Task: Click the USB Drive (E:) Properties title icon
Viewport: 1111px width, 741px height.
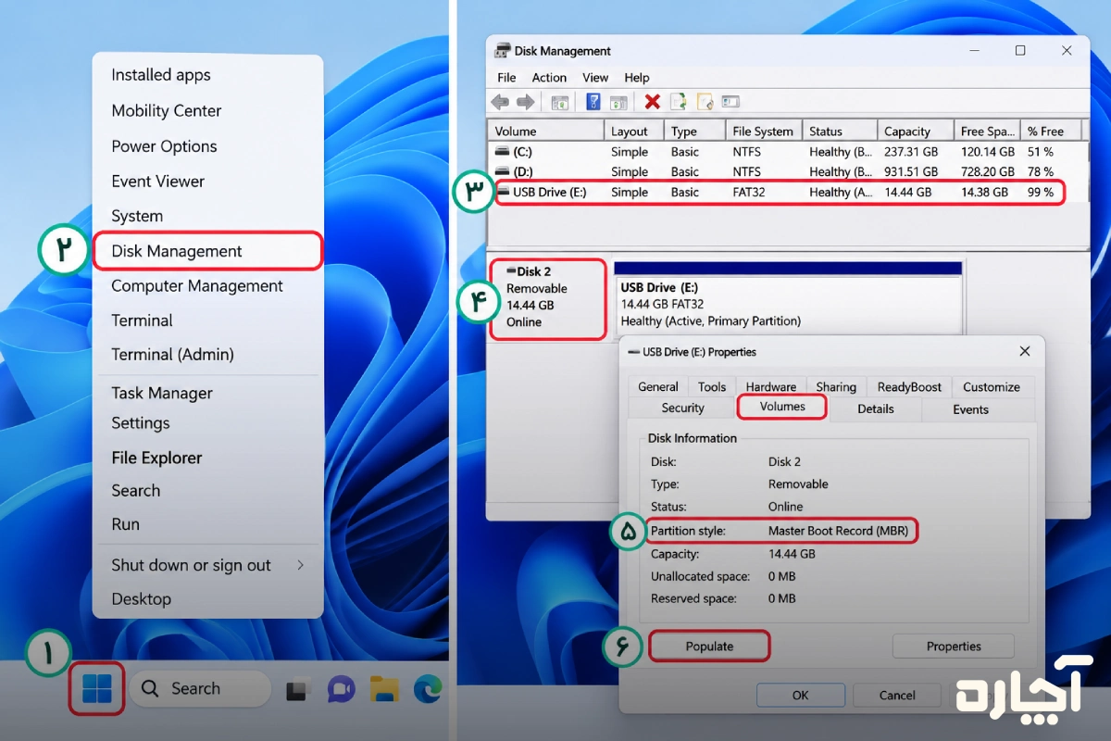Action: click(633, 352)
